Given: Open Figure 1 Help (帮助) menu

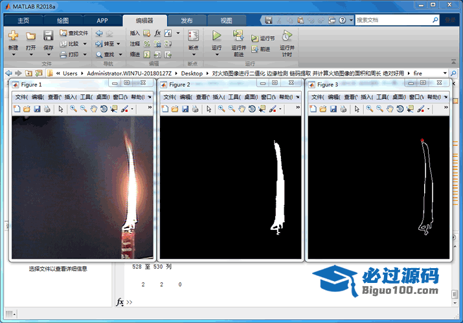Looking at the screenshot, I should (137, 97).
